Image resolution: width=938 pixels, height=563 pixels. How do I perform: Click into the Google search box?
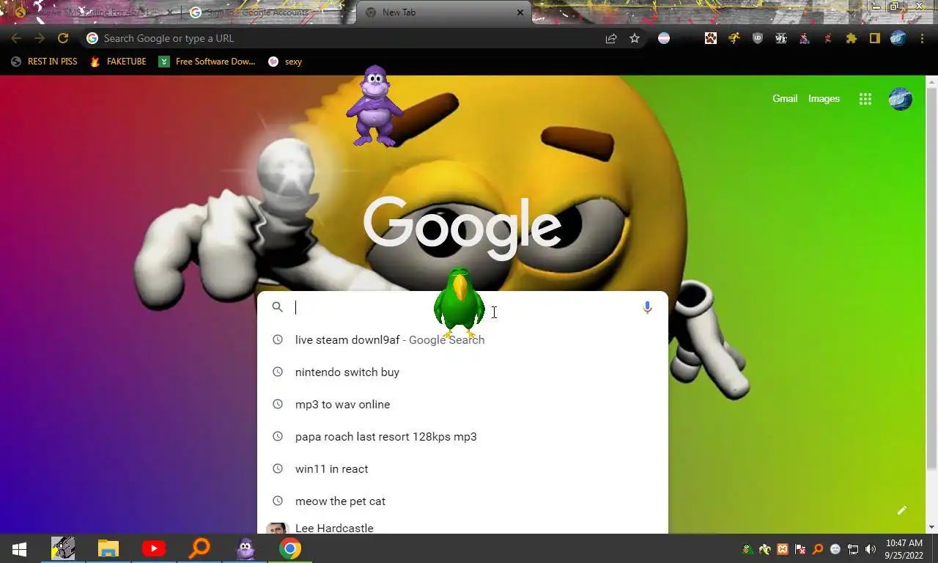point(462,307)
